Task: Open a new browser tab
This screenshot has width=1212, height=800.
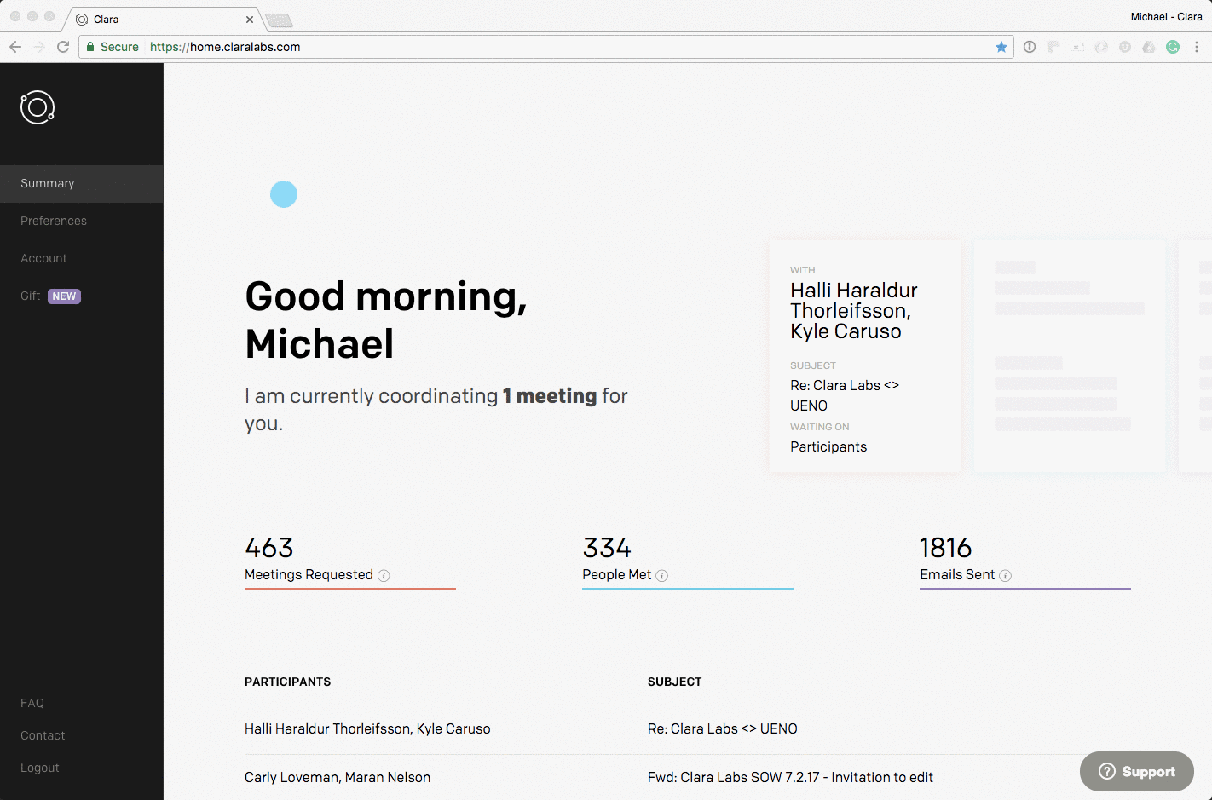Action: click(279, 20)
